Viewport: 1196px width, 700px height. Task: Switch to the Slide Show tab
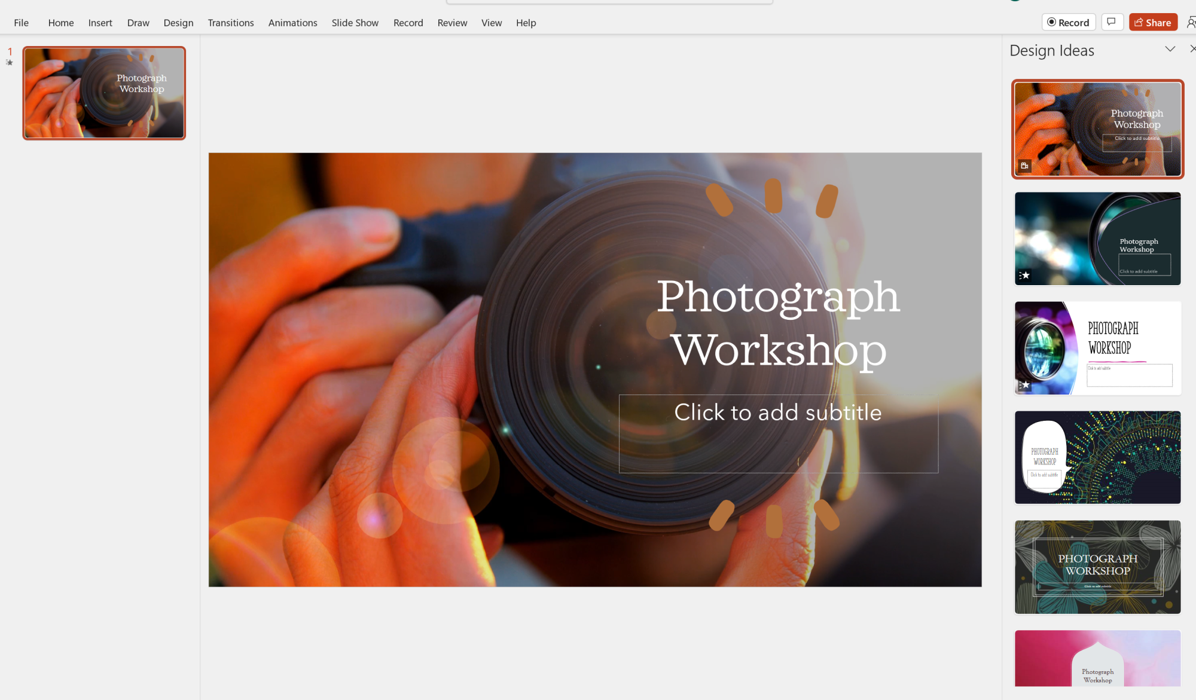(355, 23)
